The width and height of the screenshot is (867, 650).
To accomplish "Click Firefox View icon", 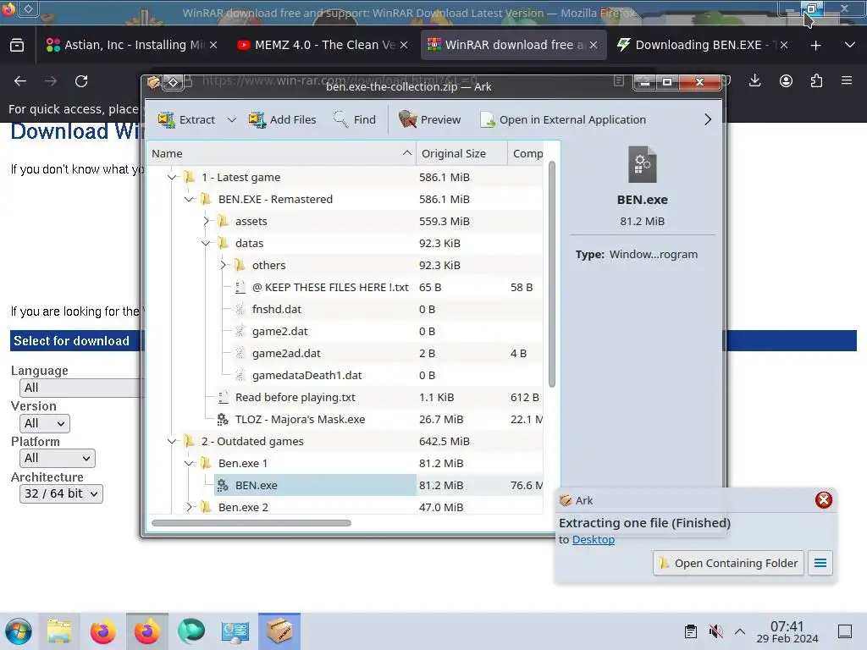I will (x=17, y=46).
